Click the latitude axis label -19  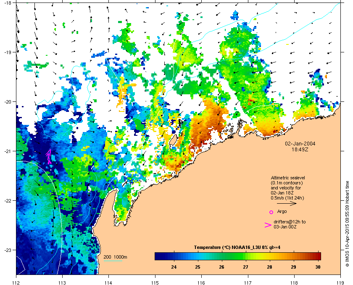click(x=8, y=52)
